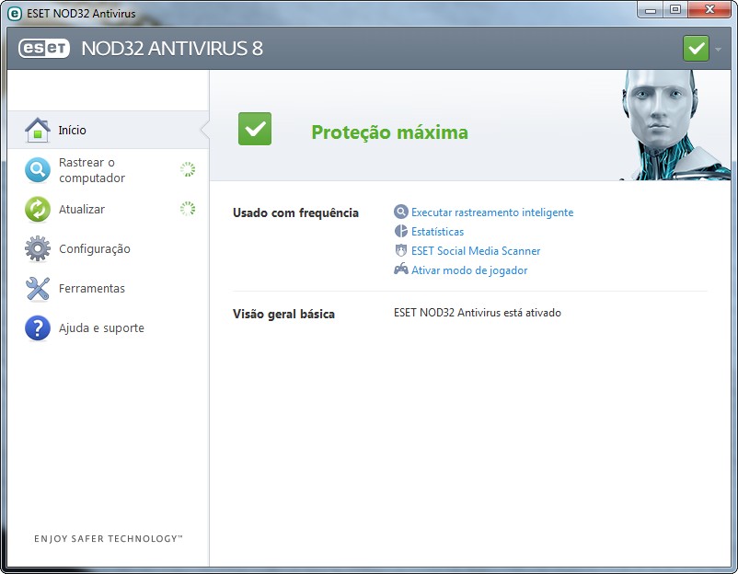Click the NOD32 ANTIVIRUS 8 header title
Viewport: 738px width, 574px height.
click(172, 49)
